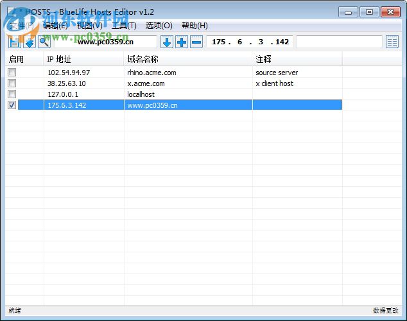Screen dimensions: 407x321
Task: Click the empty comment input field
Action: 339,42
